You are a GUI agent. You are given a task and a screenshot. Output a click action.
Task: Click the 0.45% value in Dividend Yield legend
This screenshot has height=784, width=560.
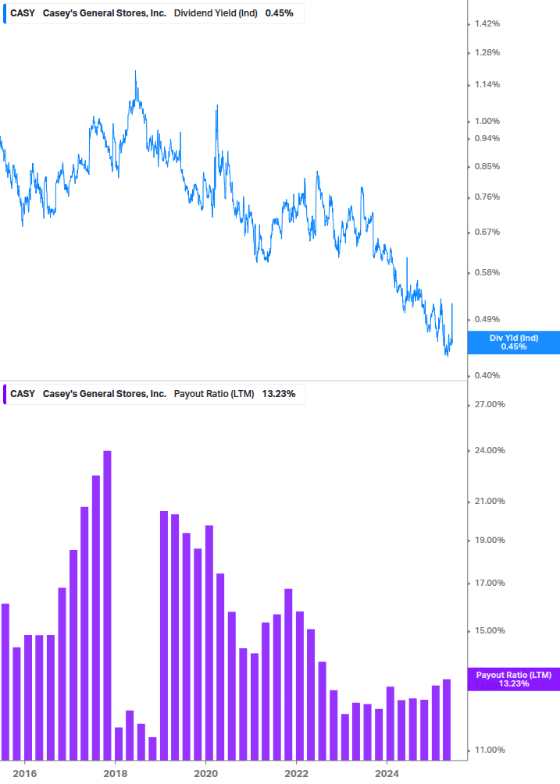280,13
